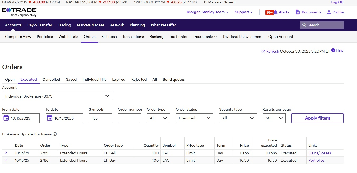Open the Results per page dropdown
Viewport: 357px width, 173px height.
pos(274,118)
